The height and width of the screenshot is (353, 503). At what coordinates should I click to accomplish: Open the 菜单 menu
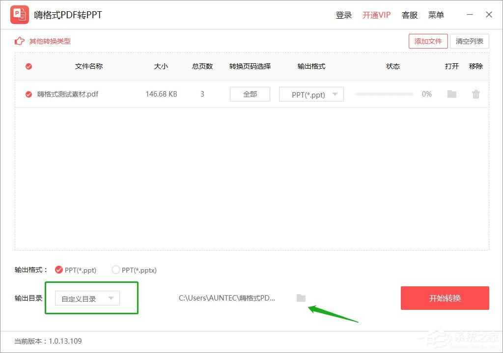click(x=436, y=15)
